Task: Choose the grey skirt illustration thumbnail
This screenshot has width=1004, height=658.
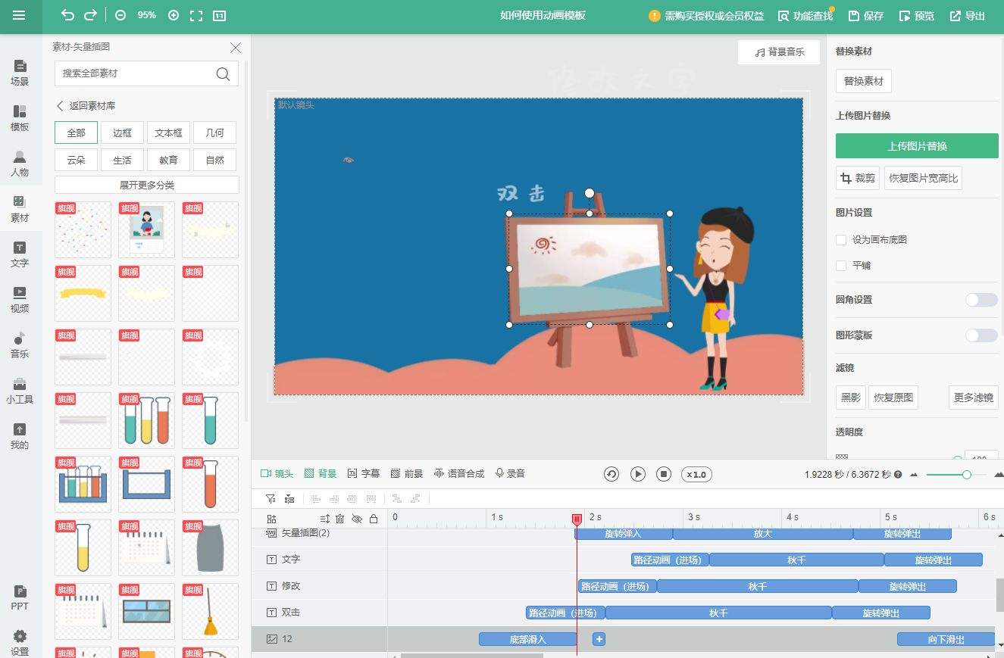Action: coord(210,547)
